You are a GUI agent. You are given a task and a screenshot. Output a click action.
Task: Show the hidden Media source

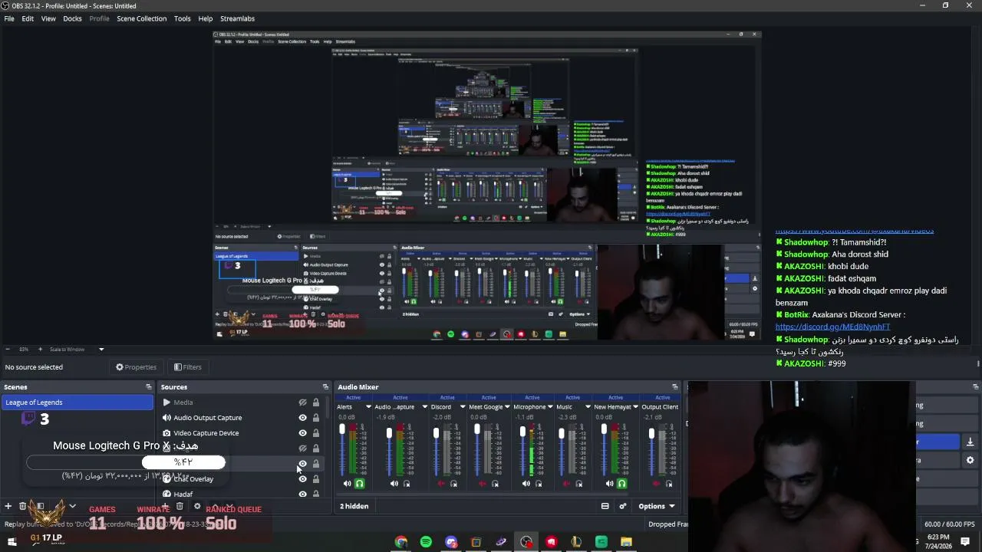pyautogui.click(x=302, y=402)
